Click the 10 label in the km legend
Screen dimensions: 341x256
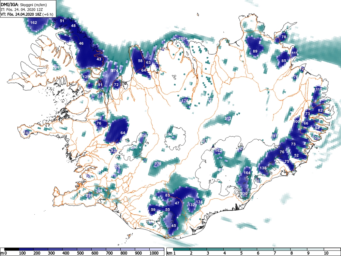[326, 253]
